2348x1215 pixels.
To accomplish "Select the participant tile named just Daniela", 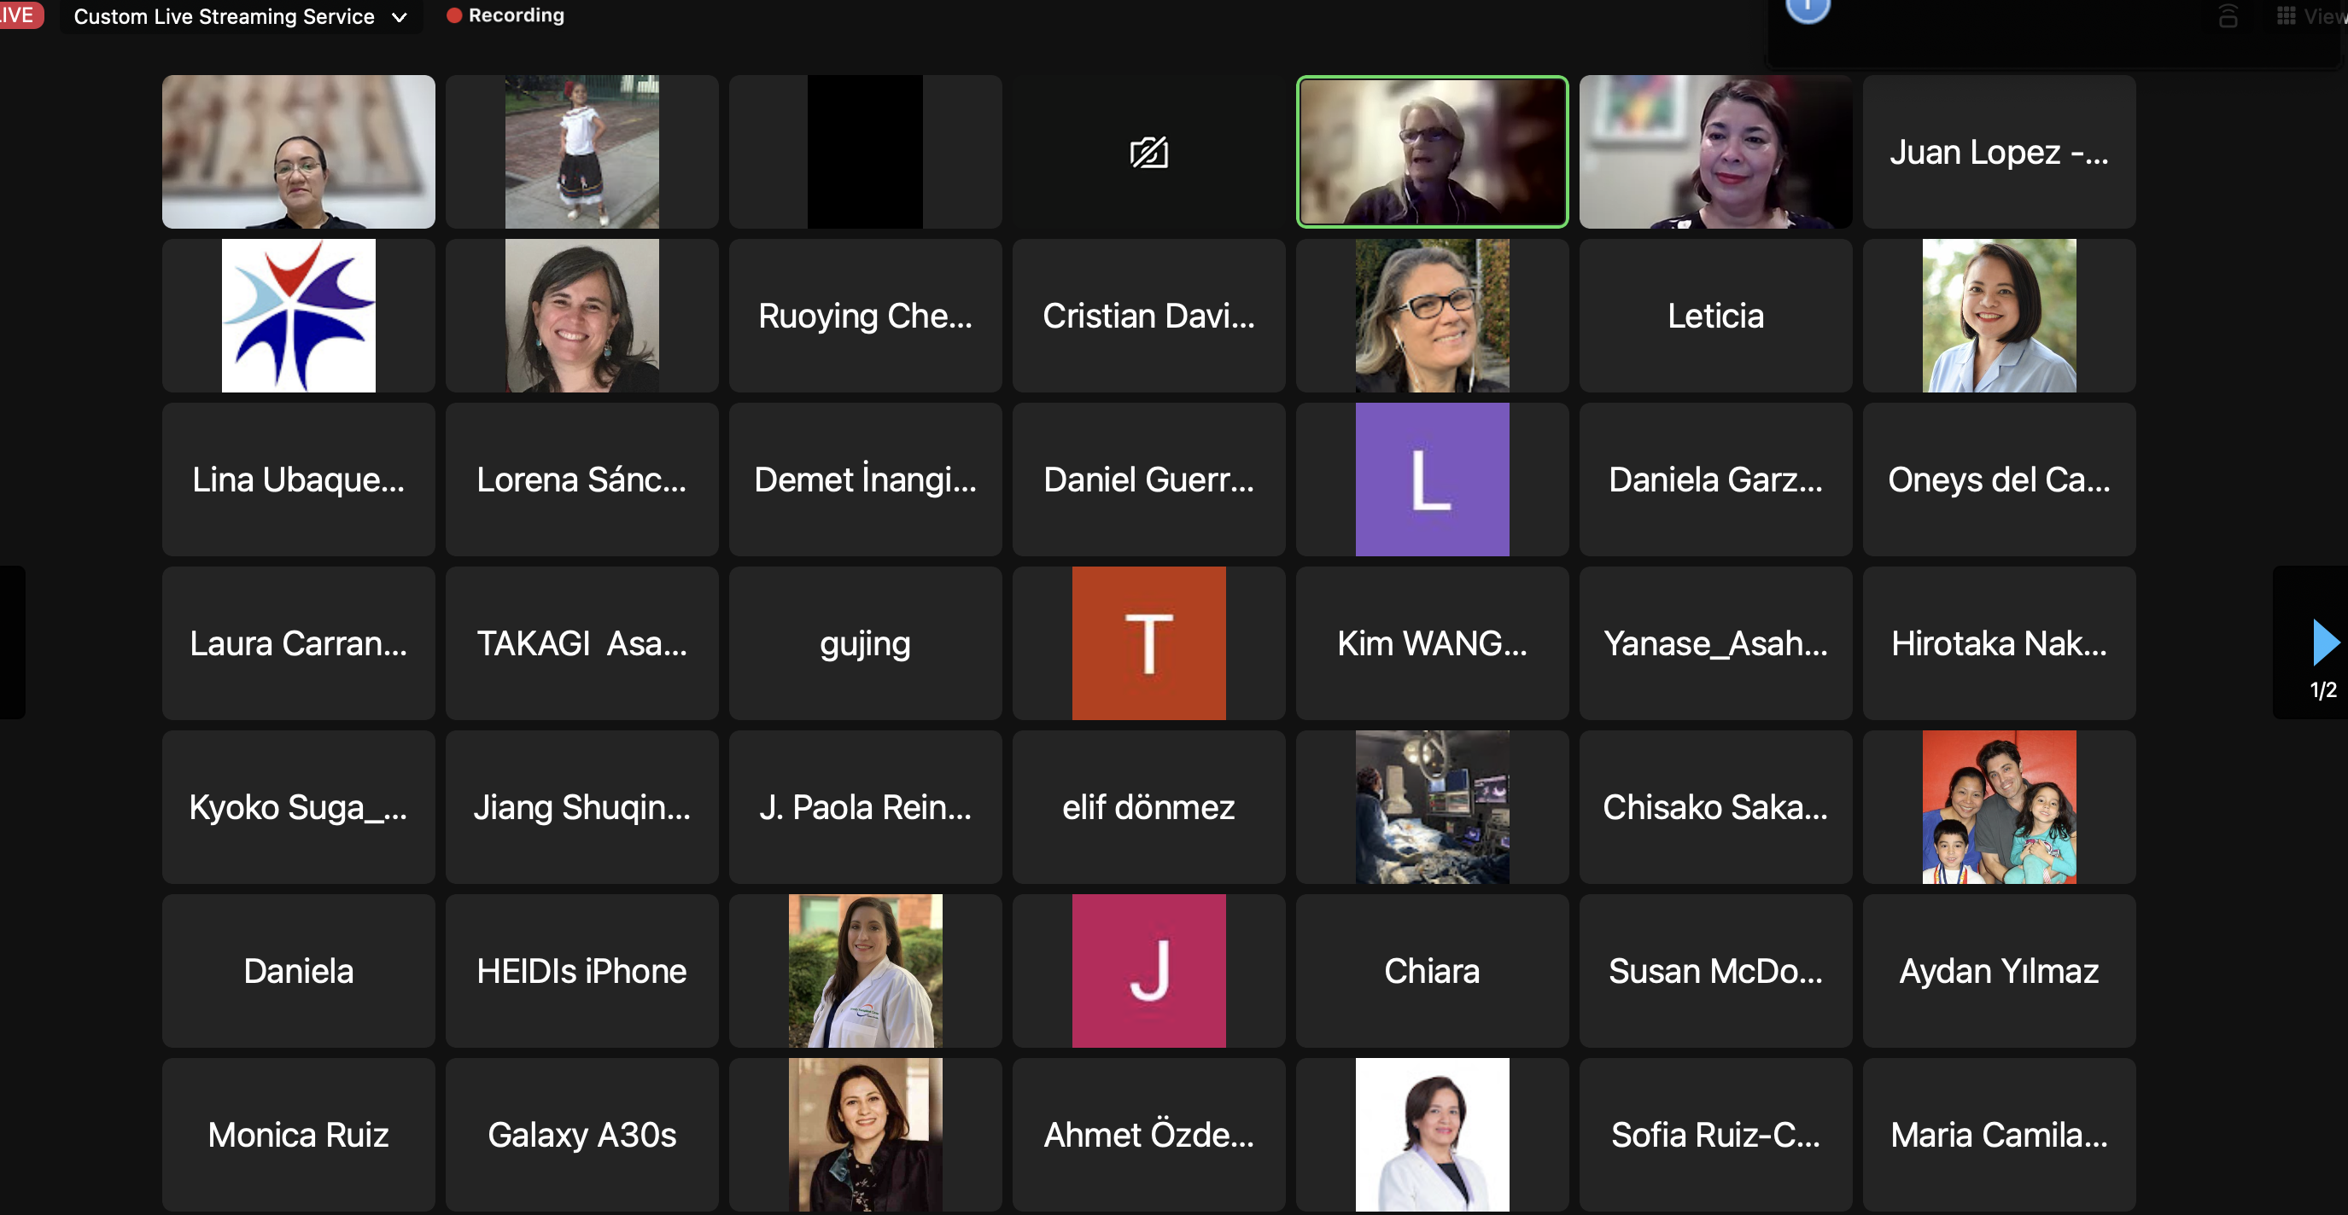I will pyautogui.click(x=298, y=971).
